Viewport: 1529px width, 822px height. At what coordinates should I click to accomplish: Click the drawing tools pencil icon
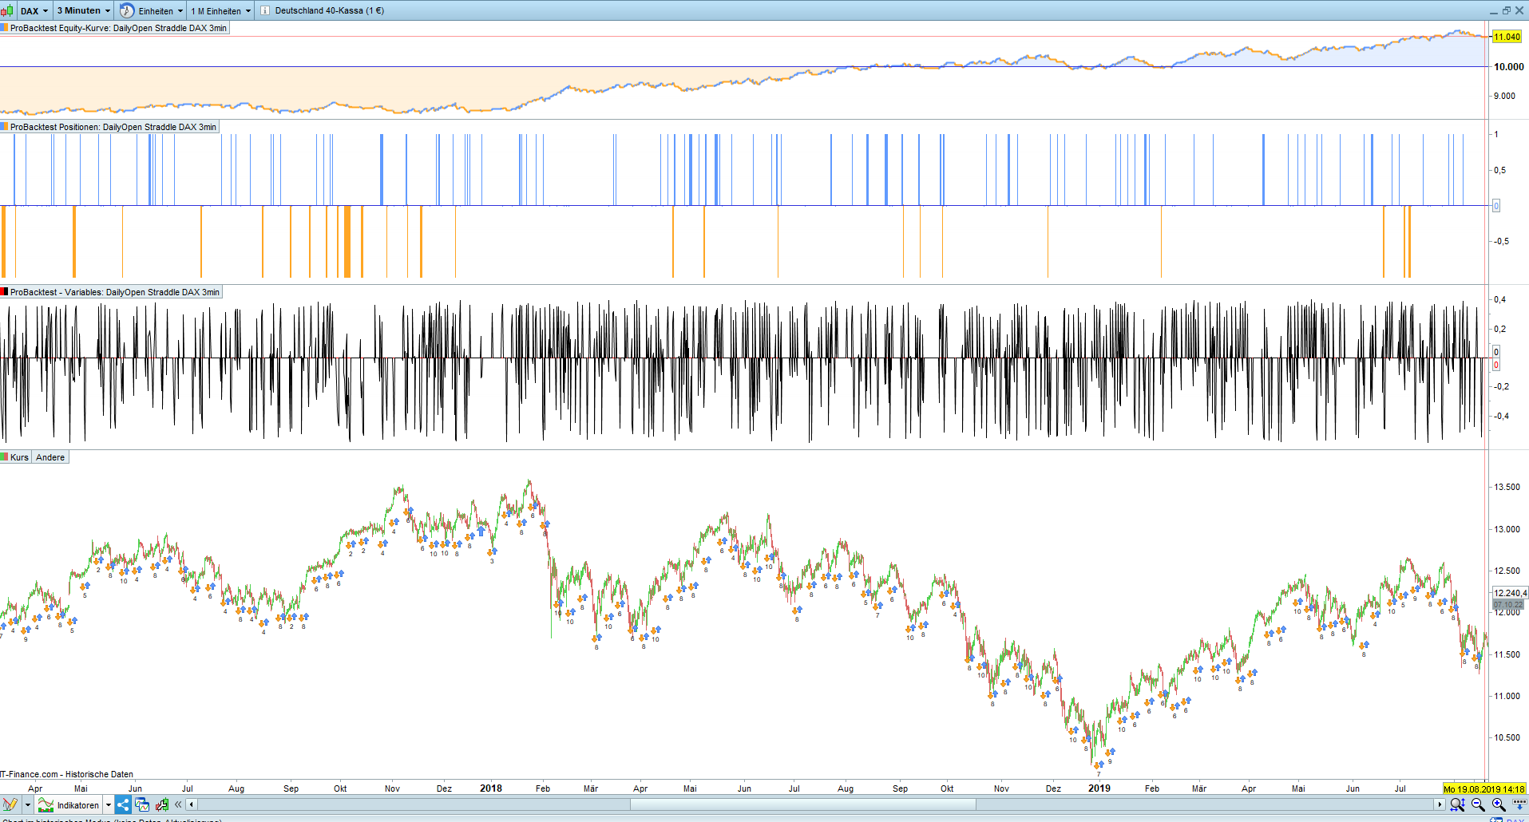pos(10,804)
